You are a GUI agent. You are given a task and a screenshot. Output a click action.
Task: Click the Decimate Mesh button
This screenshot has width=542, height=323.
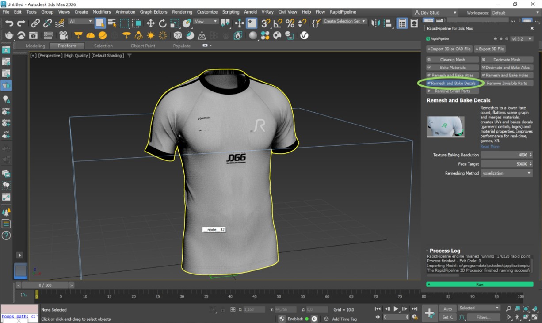(507, 60)
